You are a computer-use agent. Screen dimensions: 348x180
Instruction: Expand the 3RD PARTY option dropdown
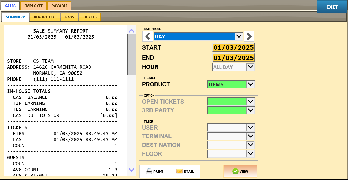coord(250,110)
